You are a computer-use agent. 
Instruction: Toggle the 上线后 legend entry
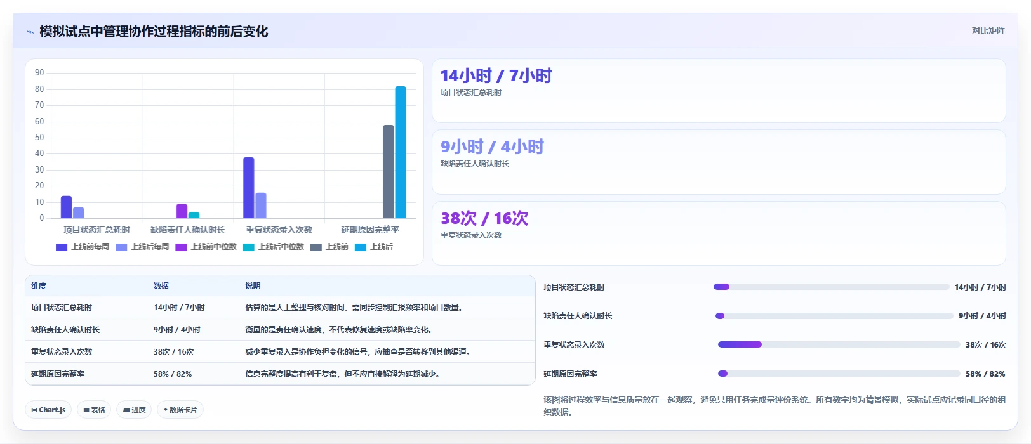374,247
